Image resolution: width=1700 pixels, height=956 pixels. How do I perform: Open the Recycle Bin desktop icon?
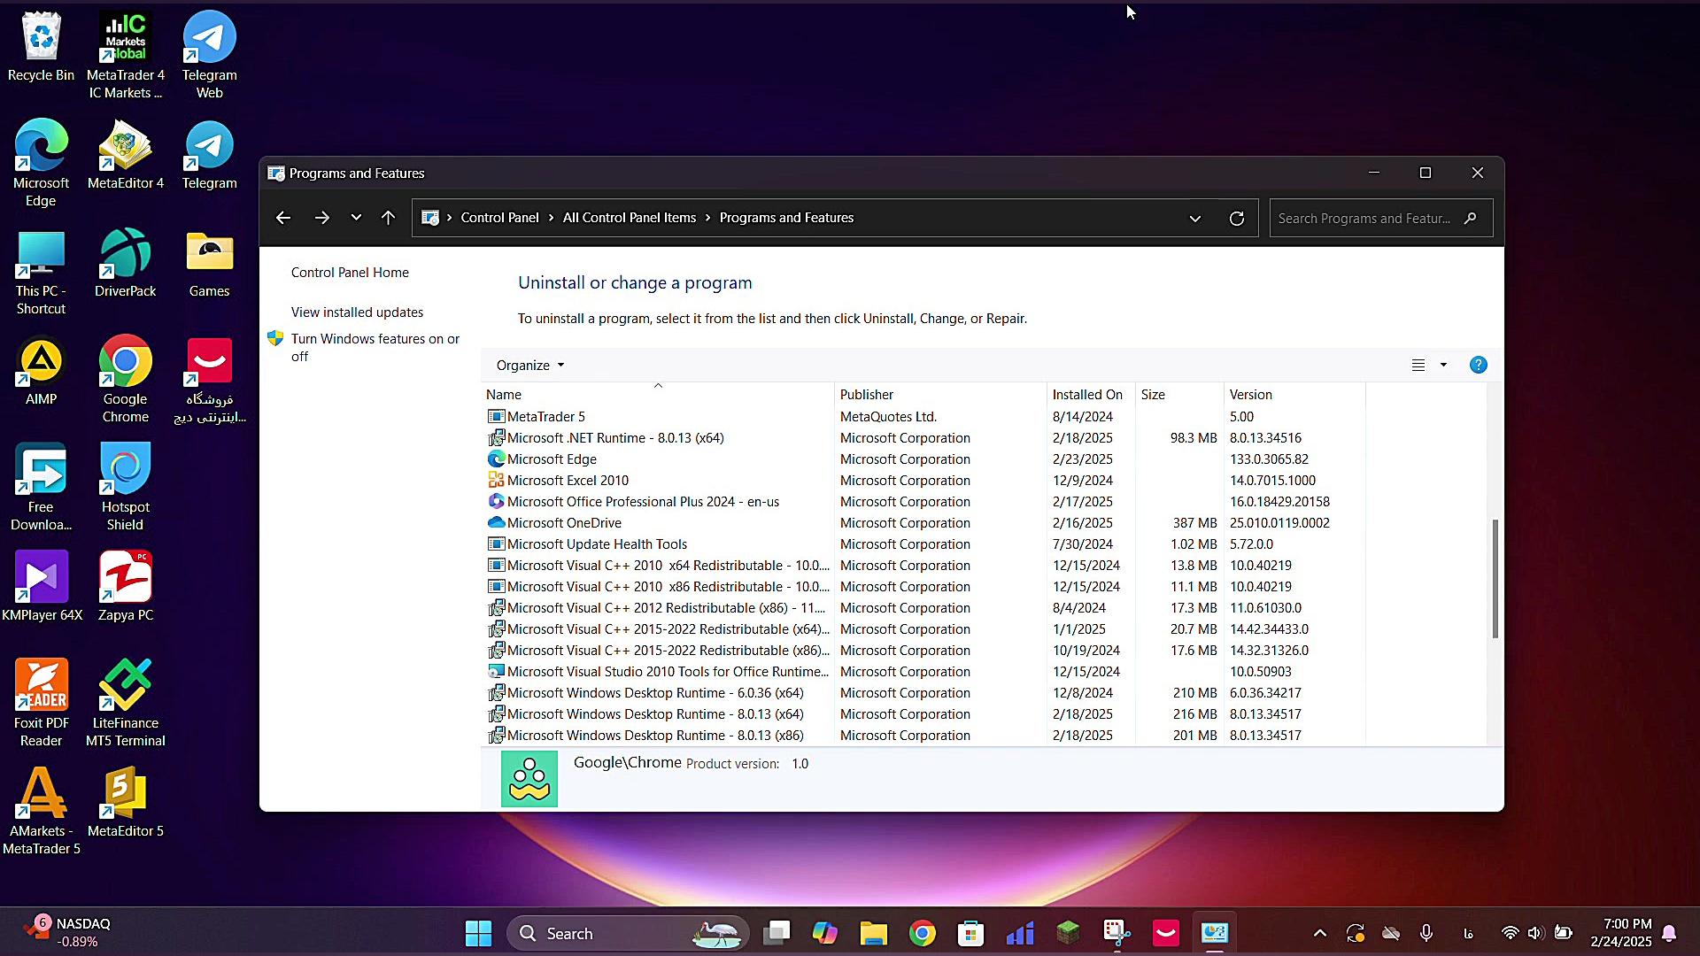(x=41, y=46)
